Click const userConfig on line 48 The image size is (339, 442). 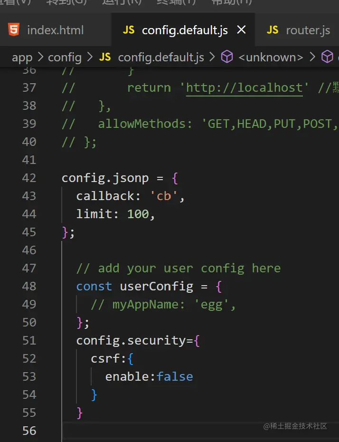pyautogui.click(x=134, y=287)
